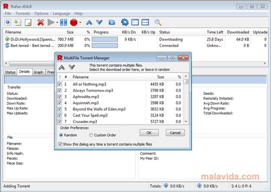The width and height of the screenshot is (271, 192).
Task: Sort torrents by the Status column header
Action: click(181, 32)
